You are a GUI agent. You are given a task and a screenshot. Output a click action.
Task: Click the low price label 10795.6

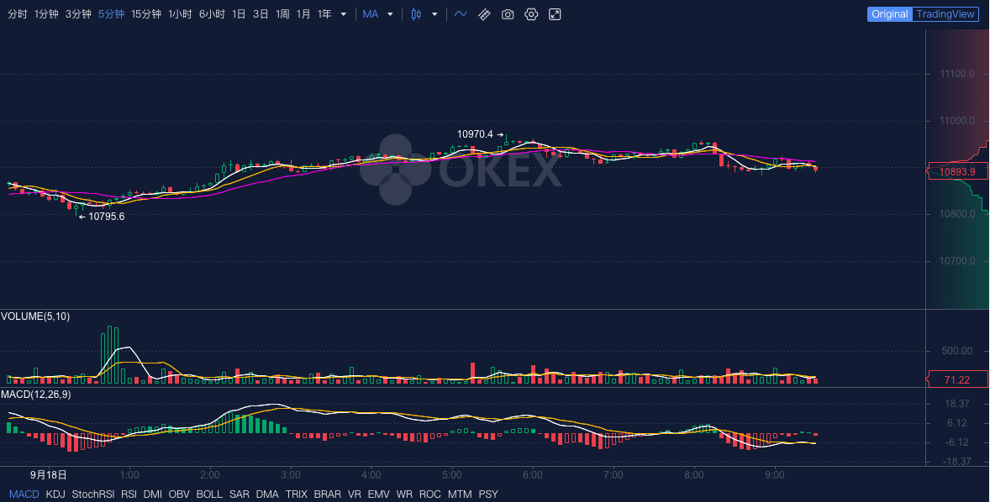[106, 217]
